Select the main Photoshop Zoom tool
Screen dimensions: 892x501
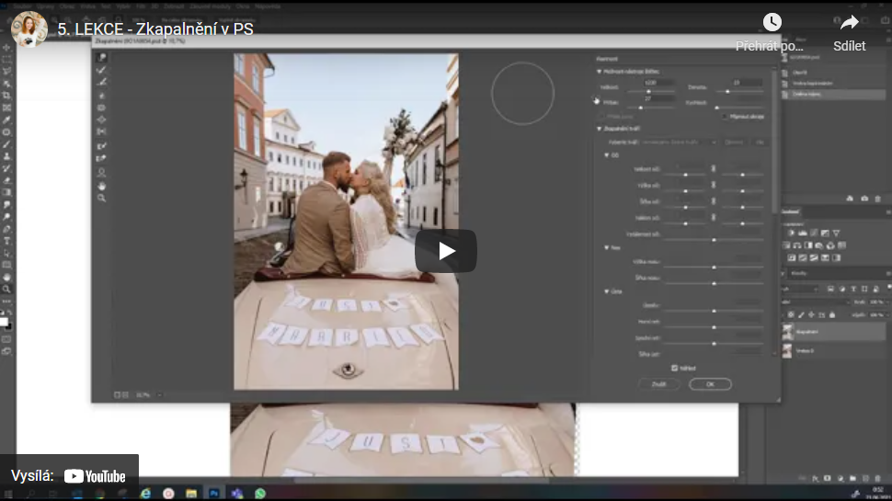coord(6,290)
